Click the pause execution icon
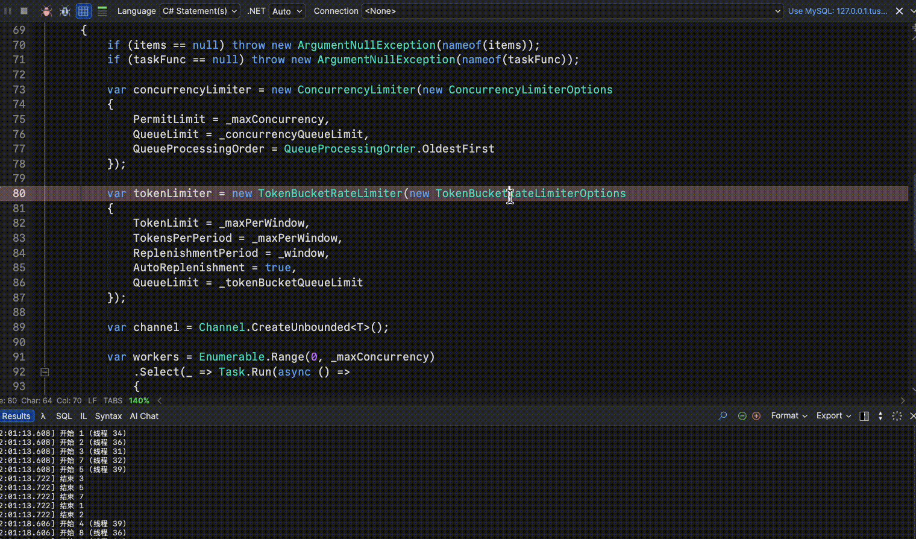This screenshot has width=916, height=539. click(x=7, y=10)
